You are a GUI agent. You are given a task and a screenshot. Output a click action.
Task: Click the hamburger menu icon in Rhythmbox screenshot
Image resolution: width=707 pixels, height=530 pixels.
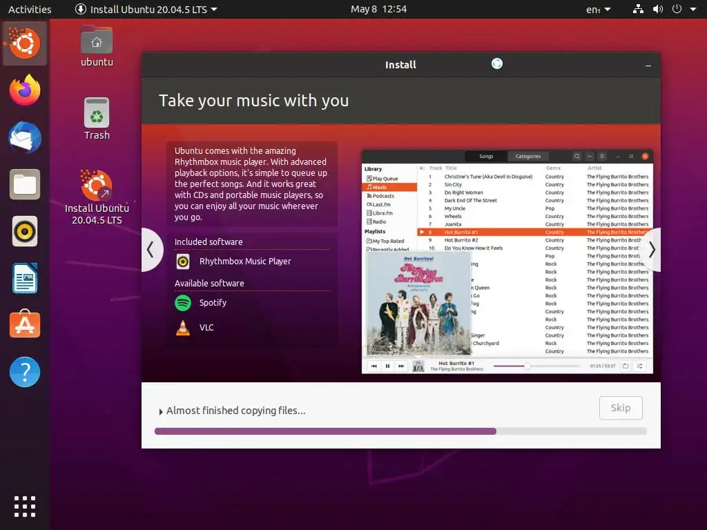pyautogui.click(x=602, y=157)
